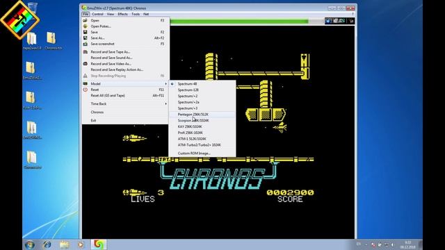Image resolution: width=445 pixels, height=250 pixels.
Task: Choose ATM-Turbo2/Turbo2+ 1024K model option
Action: (202, 145)
